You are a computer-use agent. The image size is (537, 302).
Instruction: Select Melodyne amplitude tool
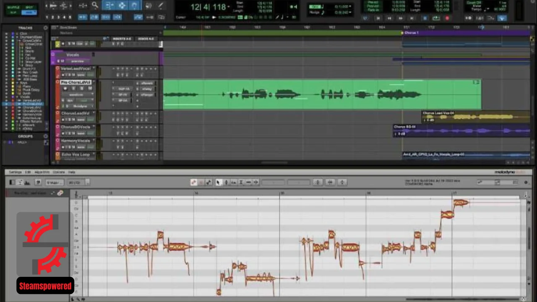pos(241,182)
